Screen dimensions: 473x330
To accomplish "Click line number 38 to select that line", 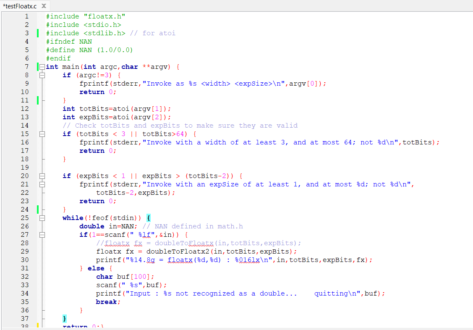I will [24, 326].
